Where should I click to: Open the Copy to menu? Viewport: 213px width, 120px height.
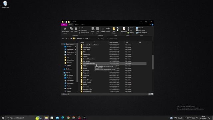pos(98,30)
